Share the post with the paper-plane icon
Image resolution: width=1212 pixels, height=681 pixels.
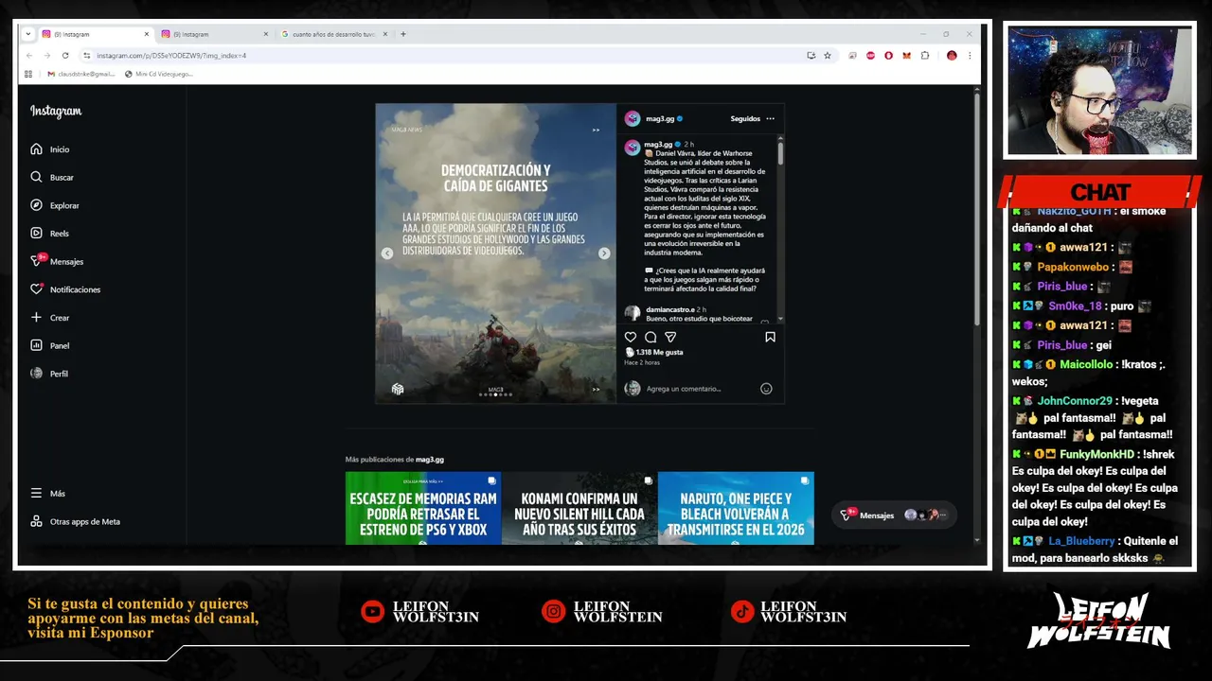tap(670, 337)
